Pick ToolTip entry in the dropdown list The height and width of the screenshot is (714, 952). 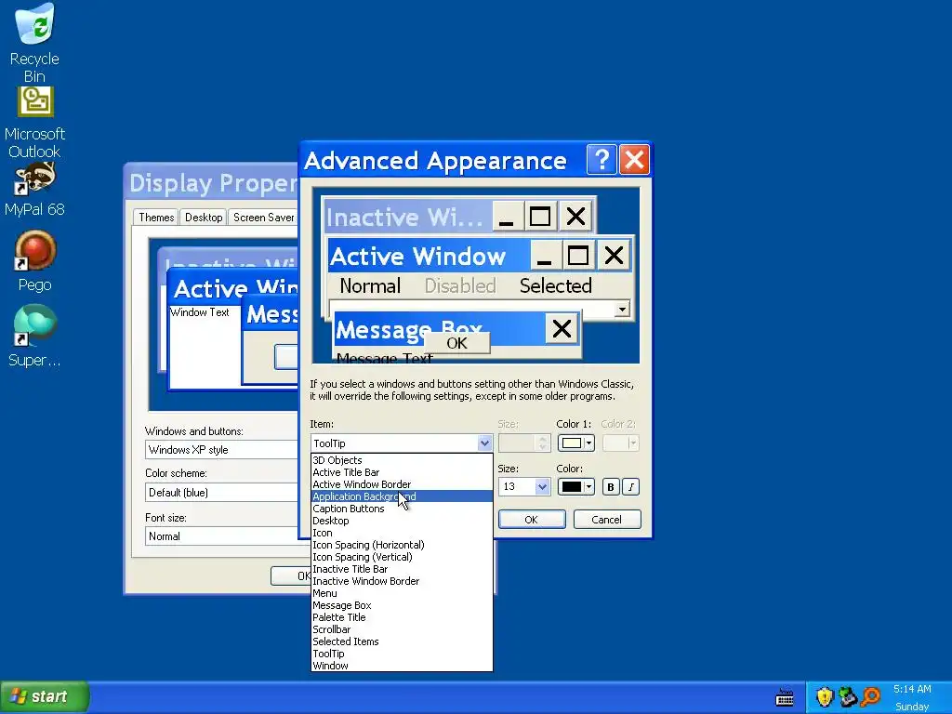402,654
